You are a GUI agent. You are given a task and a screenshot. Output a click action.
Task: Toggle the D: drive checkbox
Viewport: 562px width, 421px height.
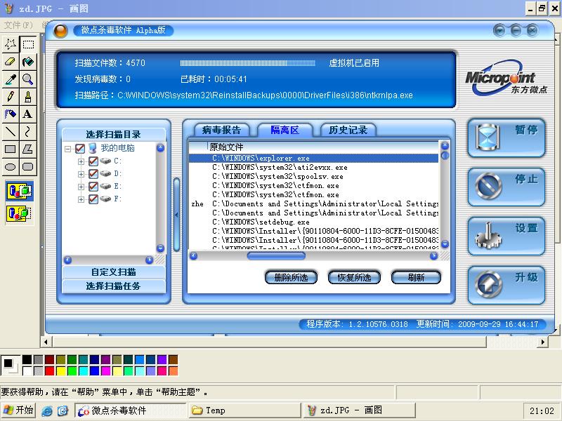pos(93,173)
